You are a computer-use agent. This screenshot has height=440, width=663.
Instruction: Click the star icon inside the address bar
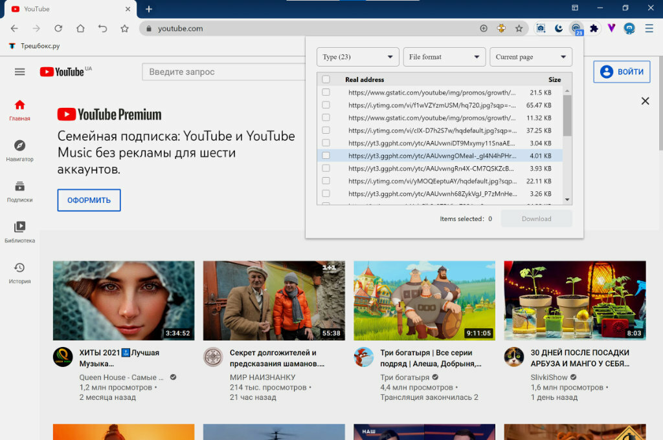click(519, 28)
